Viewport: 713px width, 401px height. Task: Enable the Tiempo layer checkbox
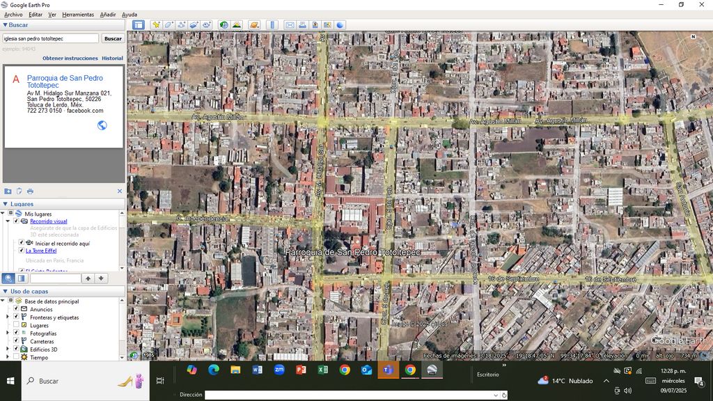coord(16,357)
